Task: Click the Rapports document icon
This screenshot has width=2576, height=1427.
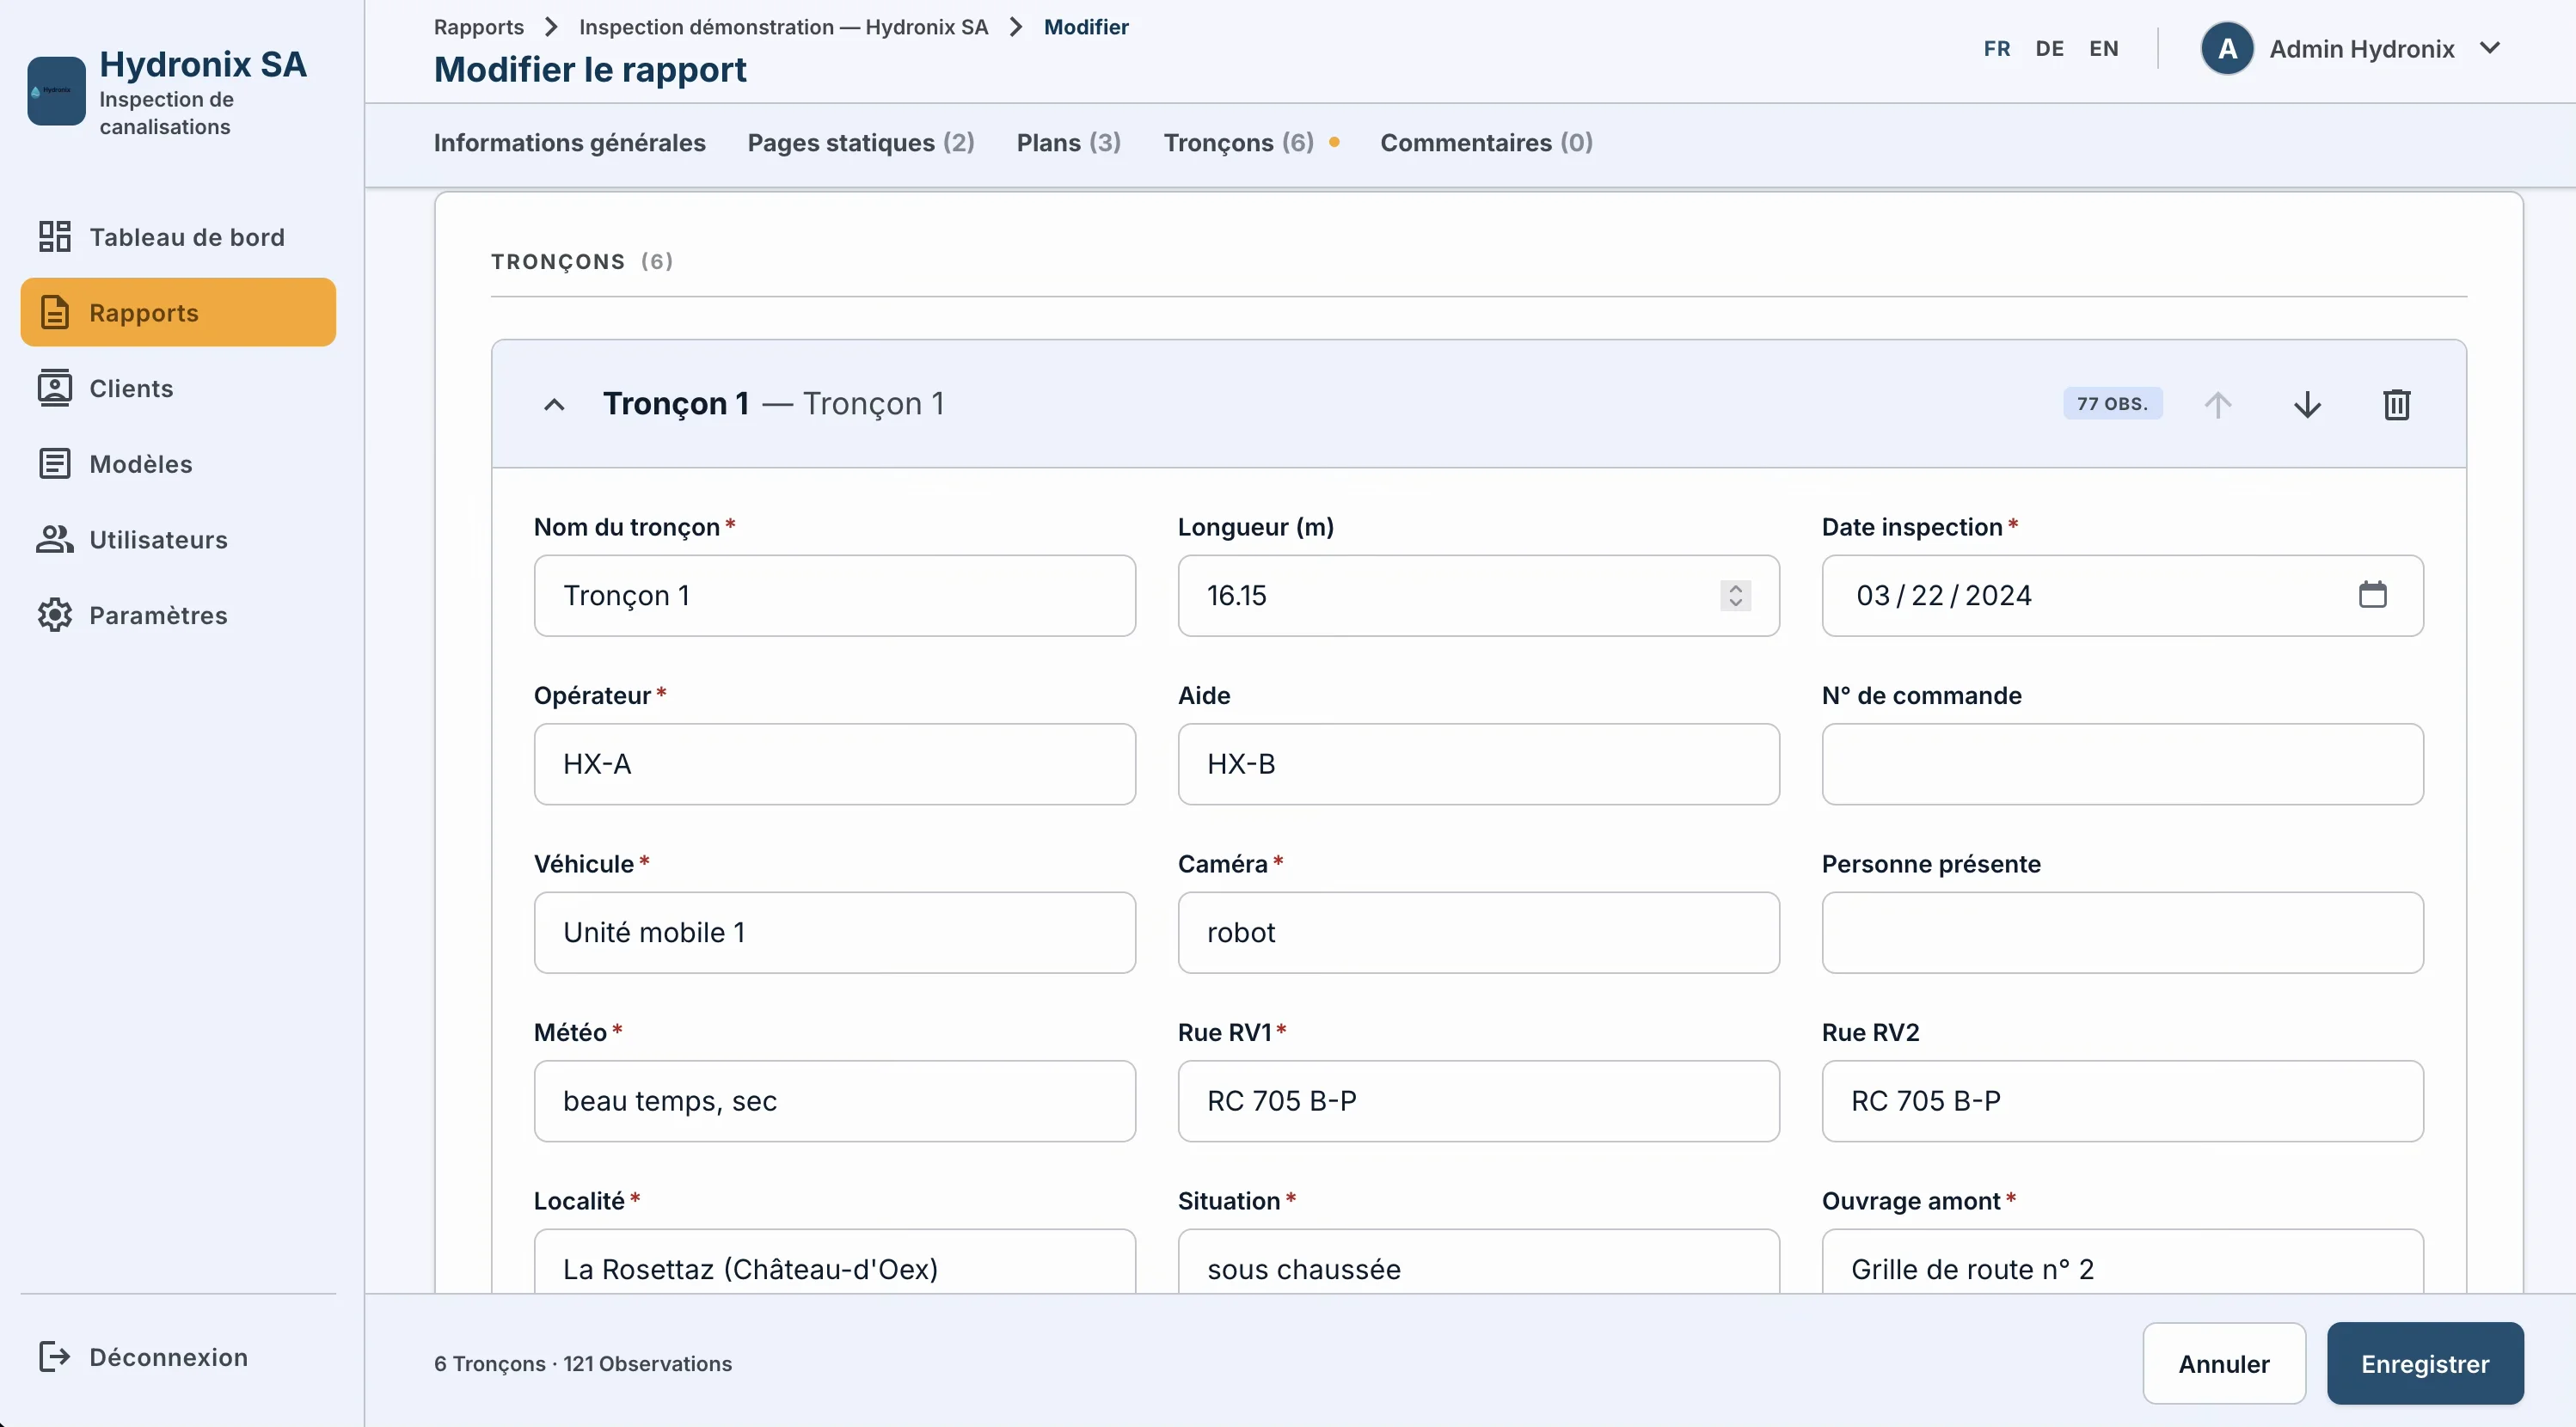Action: pos(55,312)
